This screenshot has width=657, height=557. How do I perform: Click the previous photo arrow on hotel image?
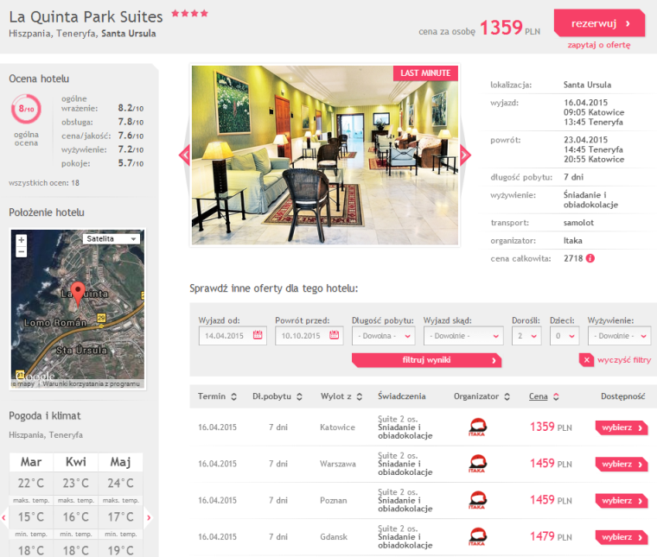[x=184, y=155]
